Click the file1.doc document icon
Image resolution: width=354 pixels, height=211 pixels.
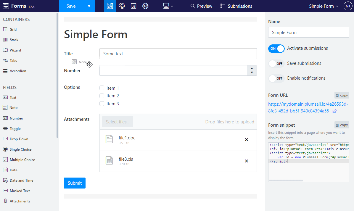[x=109, y=139]
